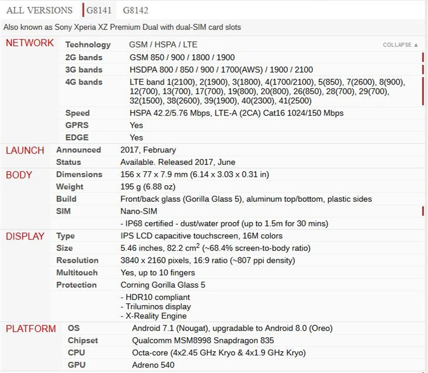Click the Triluminos display note
The width and height of the screenshot is (428, 373).
click(x=156, y=307)
